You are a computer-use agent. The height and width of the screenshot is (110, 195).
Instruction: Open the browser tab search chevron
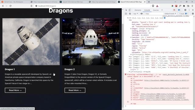pos(175,2)
